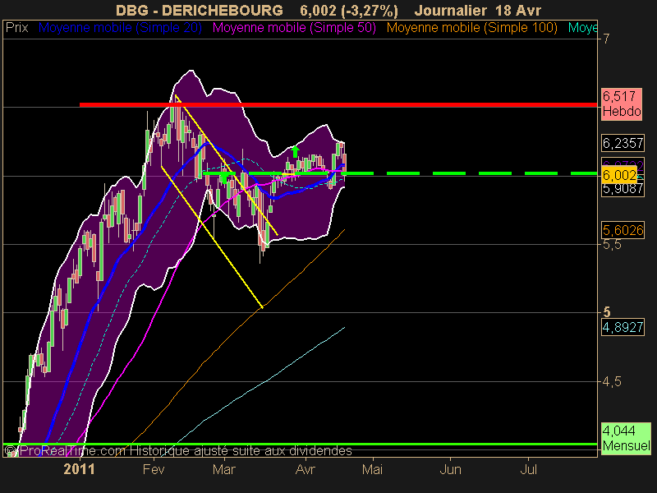Select the solid green monthly support line

(x=300, y=444)
